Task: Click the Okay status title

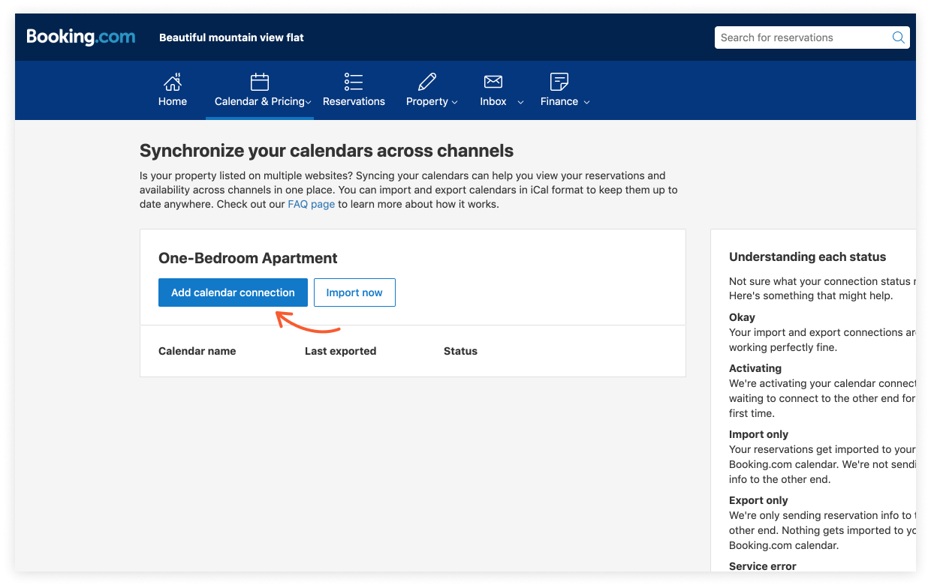Action: 743,317
